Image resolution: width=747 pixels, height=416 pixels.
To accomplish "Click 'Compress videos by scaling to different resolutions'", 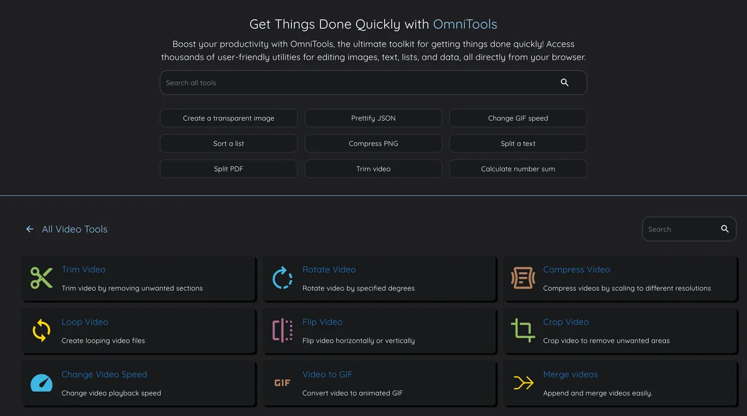I will (x=627, y=288).
